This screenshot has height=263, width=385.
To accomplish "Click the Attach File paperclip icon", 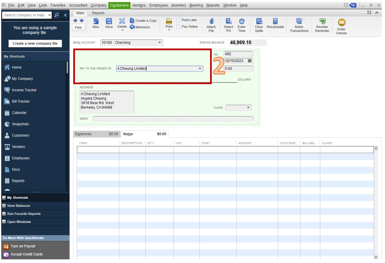I will (211, 21).
